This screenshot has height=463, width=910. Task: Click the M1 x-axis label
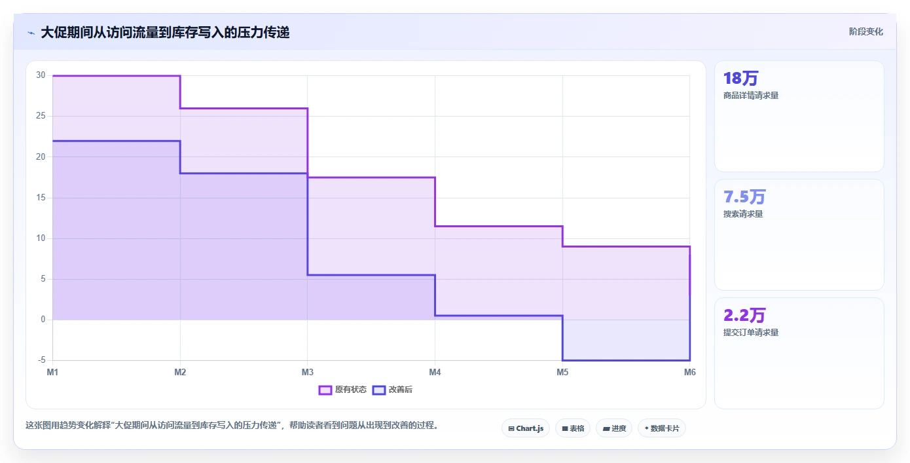tap(52, 372)
